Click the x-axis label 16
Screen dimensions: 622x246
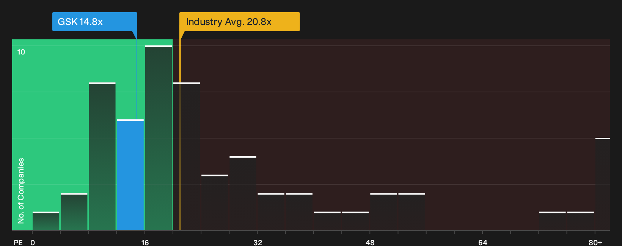click(x=145, y=242)
